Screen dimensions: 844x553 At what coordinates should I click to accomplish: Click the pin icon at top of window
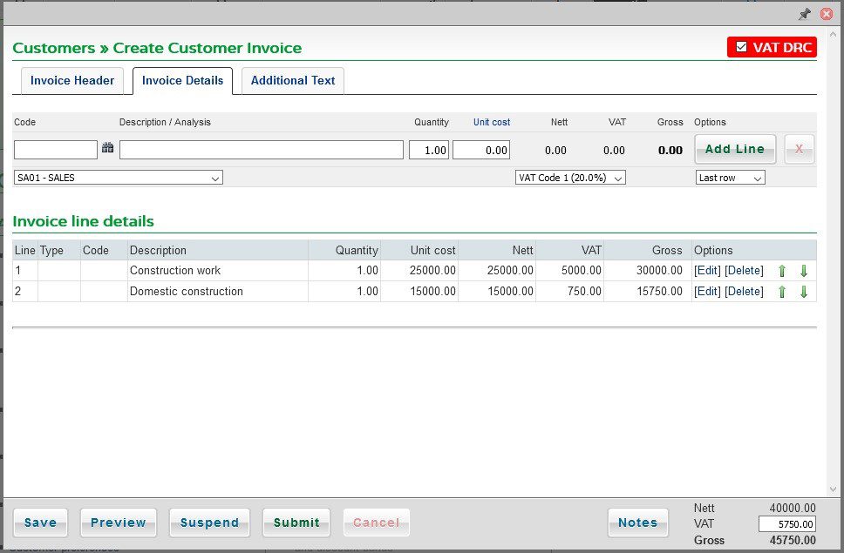pos(805,13)
